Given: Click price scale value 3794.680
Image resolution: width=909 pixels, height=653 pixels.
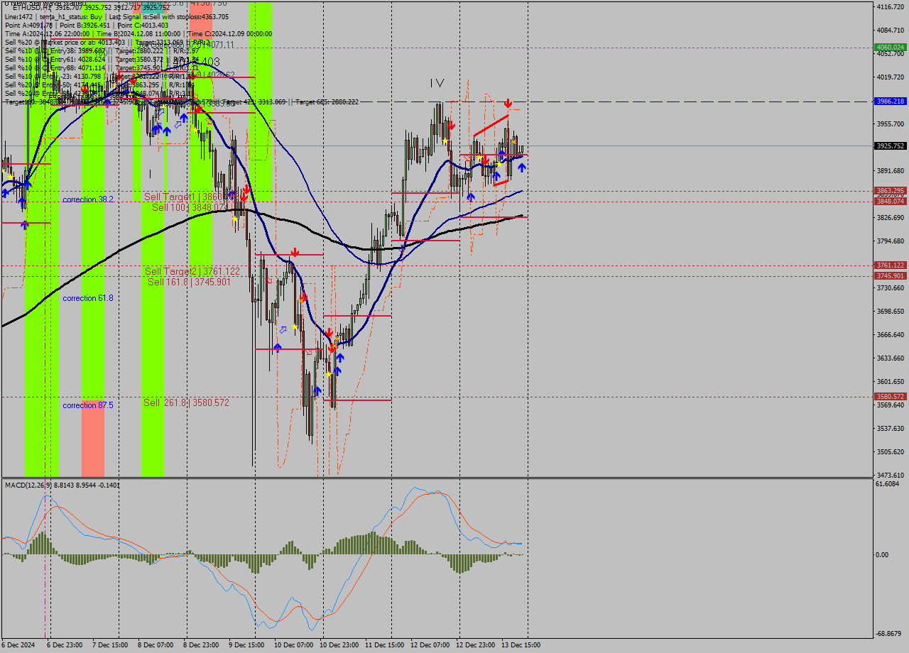Looking at the screenshot, I should [x=891, y=241].
